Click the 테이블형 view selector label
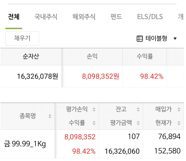 [156, 39]
